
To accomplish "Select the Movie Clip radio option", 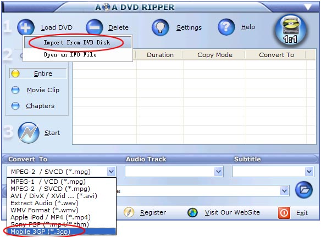I will tap(15, 90).
